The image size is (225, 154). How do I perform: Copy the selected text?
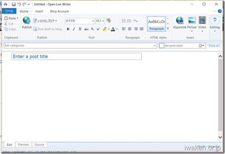click(x=10, y=29)
